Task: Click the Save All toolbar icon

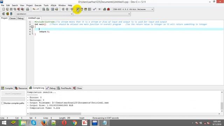Action: (x=15, y=9)
